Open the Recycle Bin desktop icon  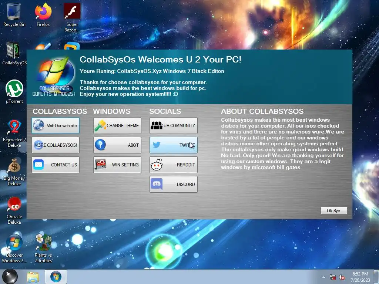[14, 14]
